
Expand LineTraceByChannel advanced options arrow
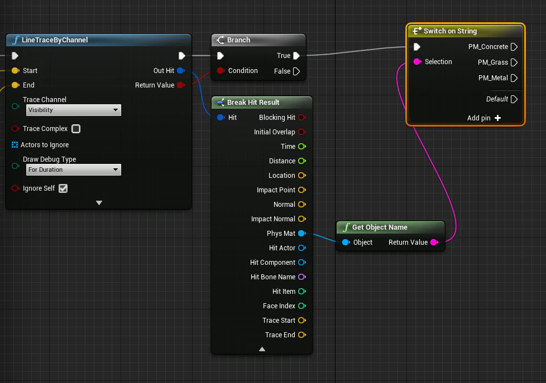point(99,203)
